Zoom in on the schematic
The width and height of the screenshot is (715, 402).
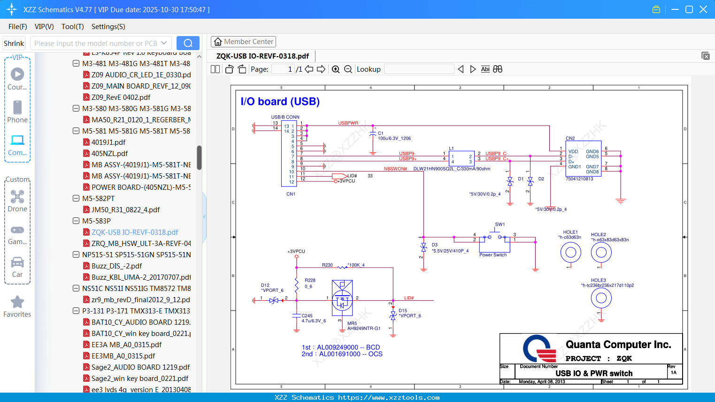[x=336, y=69]
